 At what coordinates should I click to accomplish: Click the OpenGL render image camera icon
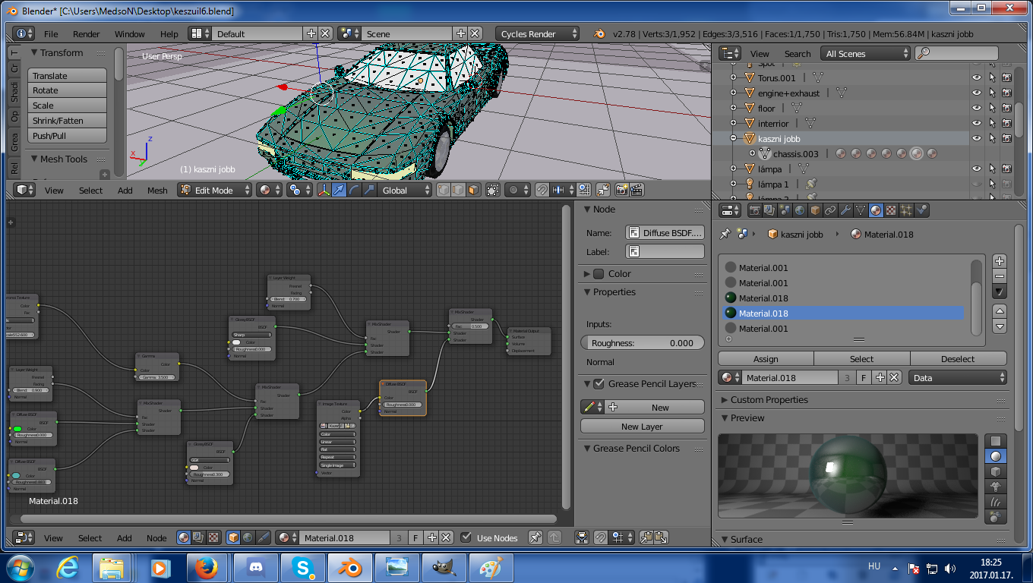click(621, 190)
